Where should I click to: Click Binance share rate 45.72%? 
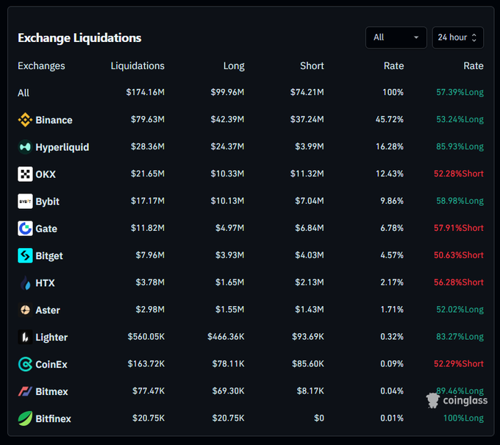pyautogui.click(x=390, y=119)
